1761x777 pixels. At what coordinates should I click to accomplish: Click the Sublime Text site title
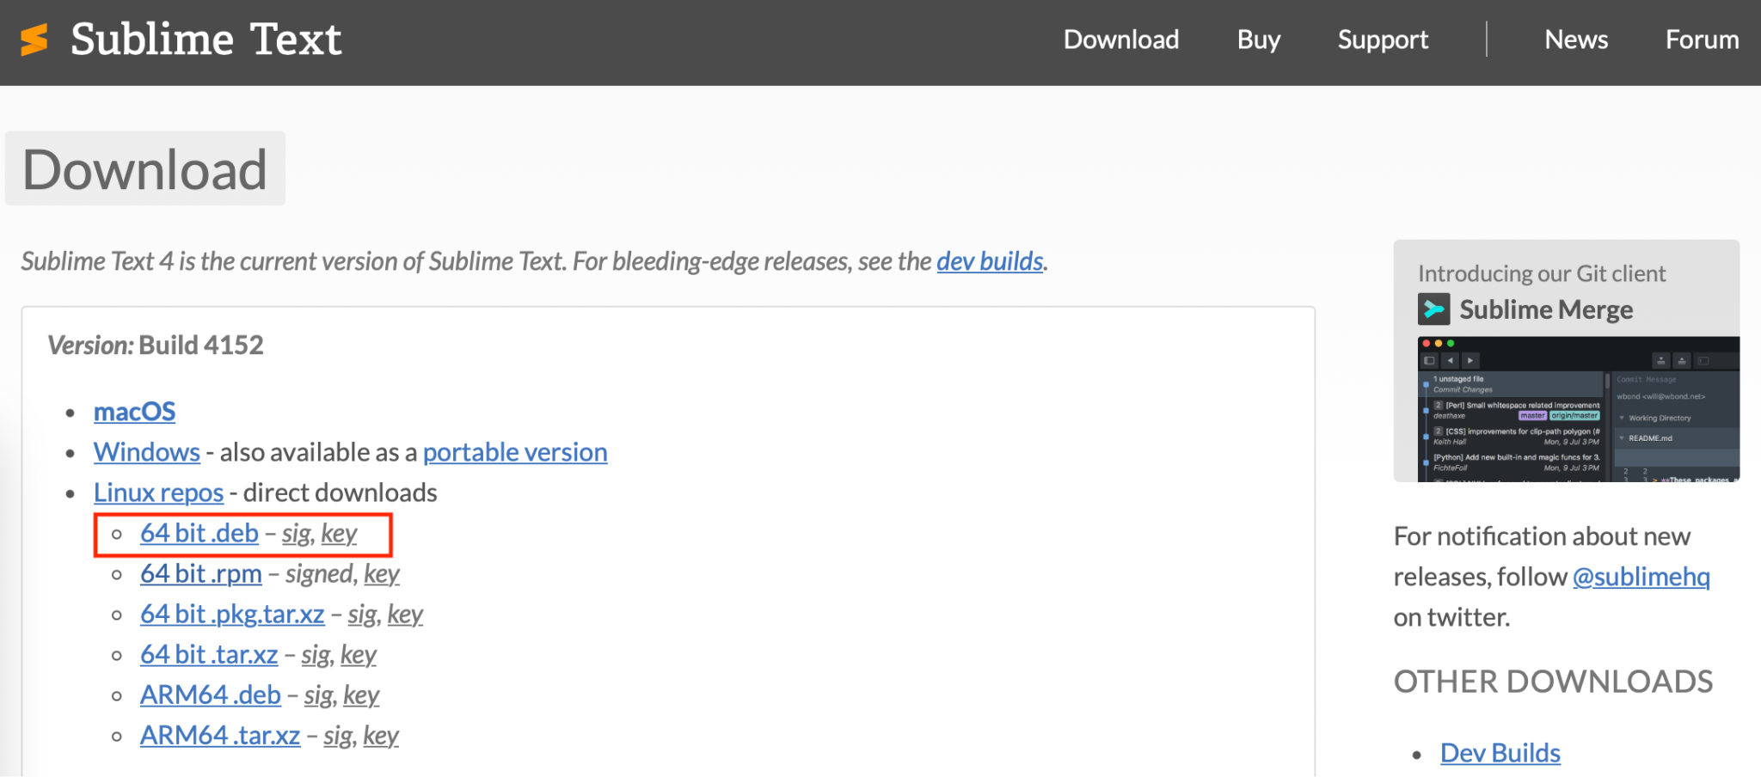tap(206, 40)
